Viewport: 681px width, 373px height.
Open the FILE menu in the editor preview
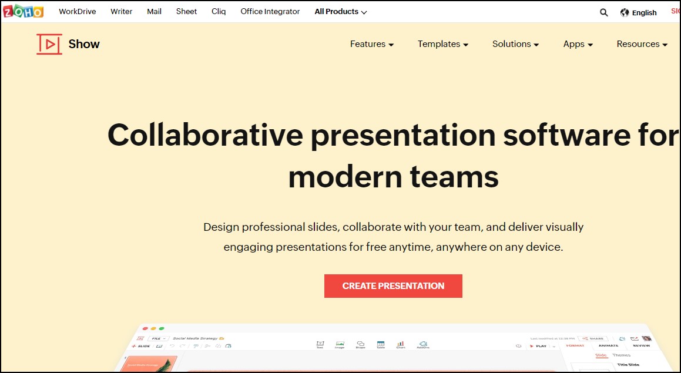coord(159,338)
